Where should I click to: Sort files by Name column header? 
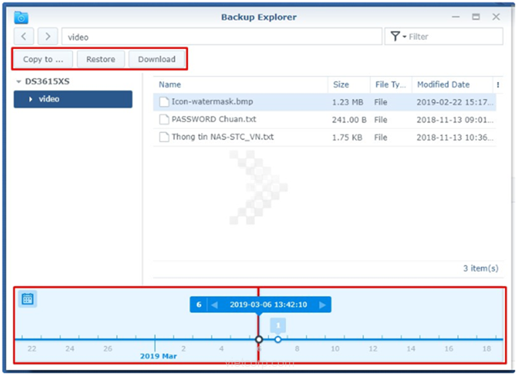pyautogui.click(x=170, y=85)
